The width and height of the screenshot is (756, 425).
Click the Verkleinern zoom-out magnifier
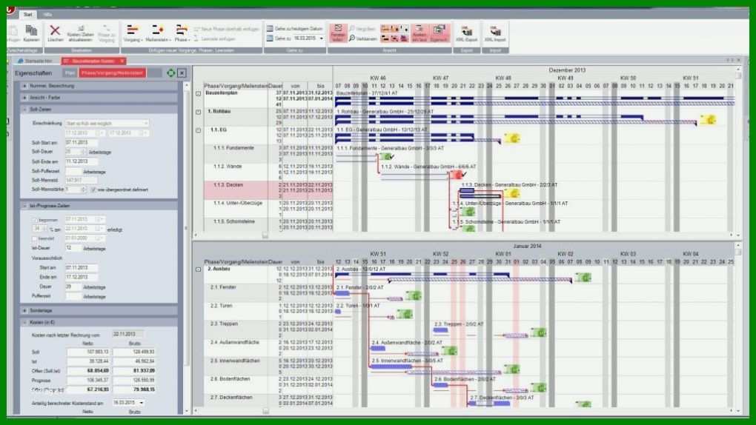tap(352, 38)
